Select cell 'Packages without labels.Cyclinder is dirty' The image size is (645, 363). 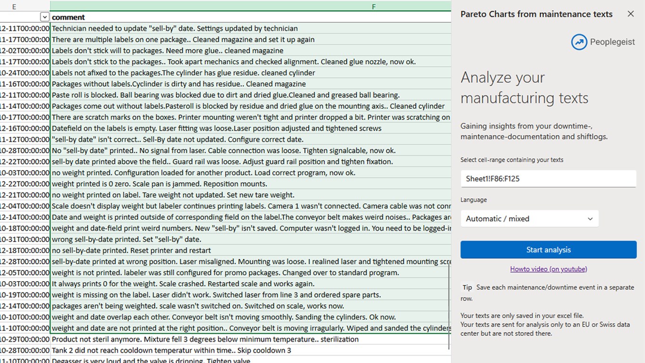coord(251,84)
